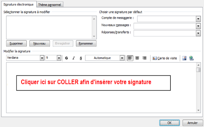Click the Supprimer button

[16, 44]
